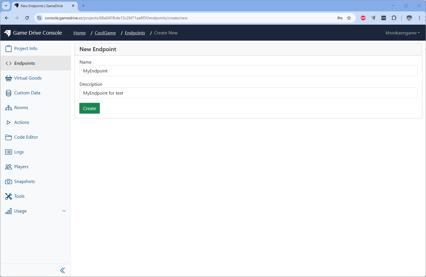Open the Project Info clipboard icon

click(9, 48)
